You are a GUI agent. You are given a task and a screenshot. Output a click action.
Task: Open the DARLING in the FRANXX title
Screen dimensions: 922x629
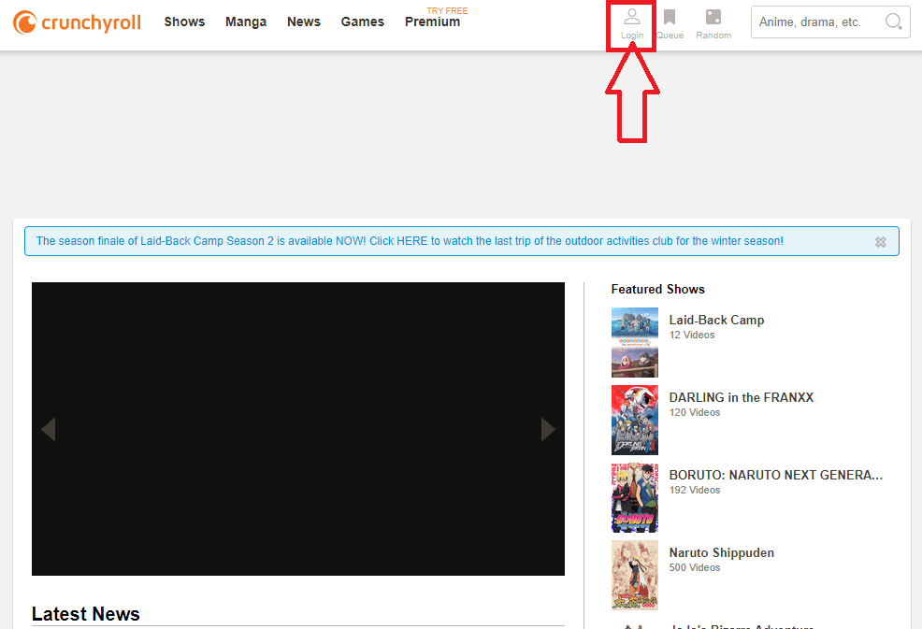click(x=742, y=397)
